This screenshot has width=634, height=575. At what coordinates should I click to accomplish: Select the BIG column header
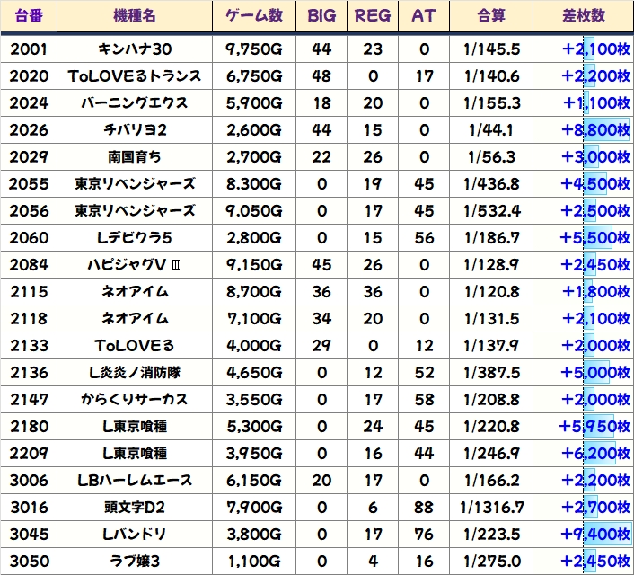click(x=321, y=16)
